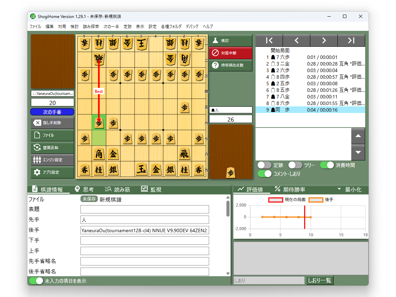The image size is (396, 297).
Task: Open the ファイル side panel button
Action: (x=52, y=135)
